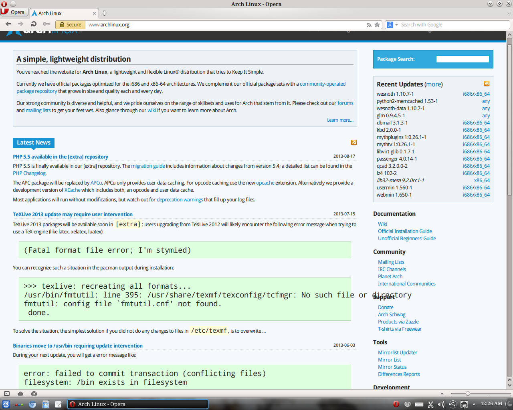
Task: Toggle the Opera panels button in status bar
Action: click(7, 394)
